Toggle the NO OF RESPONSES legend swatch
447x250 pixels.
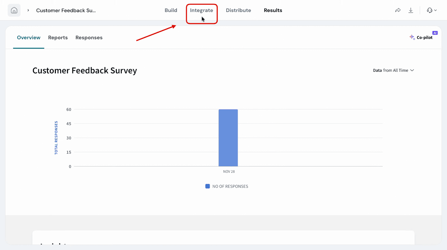click(208, 186)
